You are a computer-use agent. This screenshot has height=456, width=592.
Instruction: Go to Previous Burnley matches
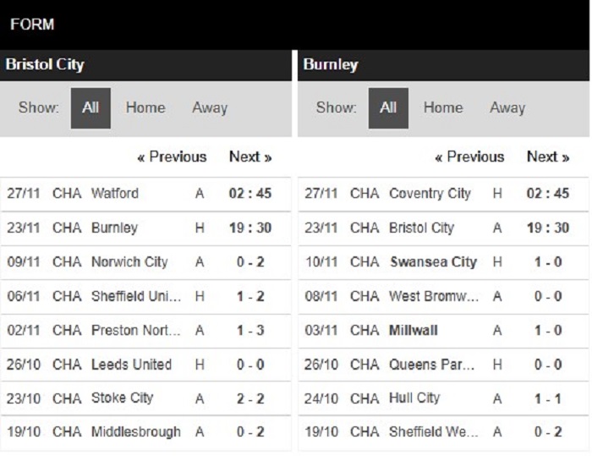point(469,157)
